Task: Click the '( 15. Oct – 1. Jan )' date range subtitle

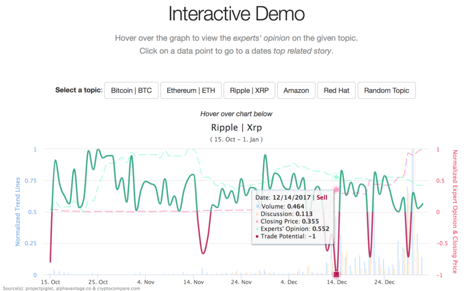Action: click(236, 139)
